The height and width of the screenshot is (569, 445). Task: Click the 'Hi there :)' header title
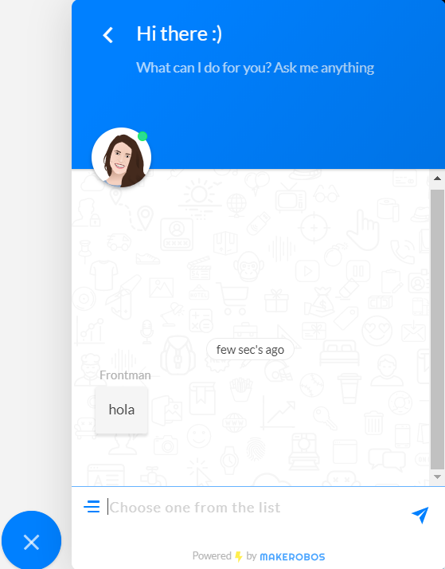pyautogui.click(x=179, y=34)
